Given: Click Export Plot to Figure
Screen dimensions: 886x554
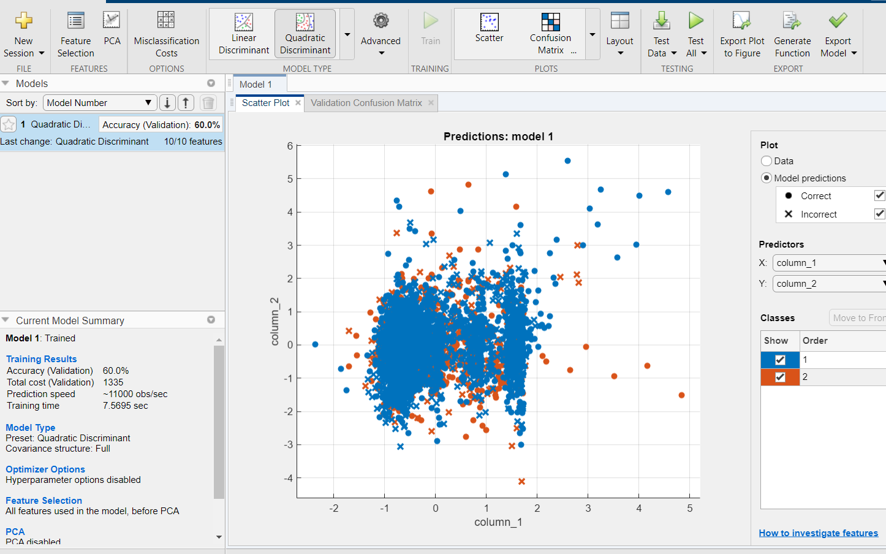Looking at the screenshot, I should click(741, 34).
